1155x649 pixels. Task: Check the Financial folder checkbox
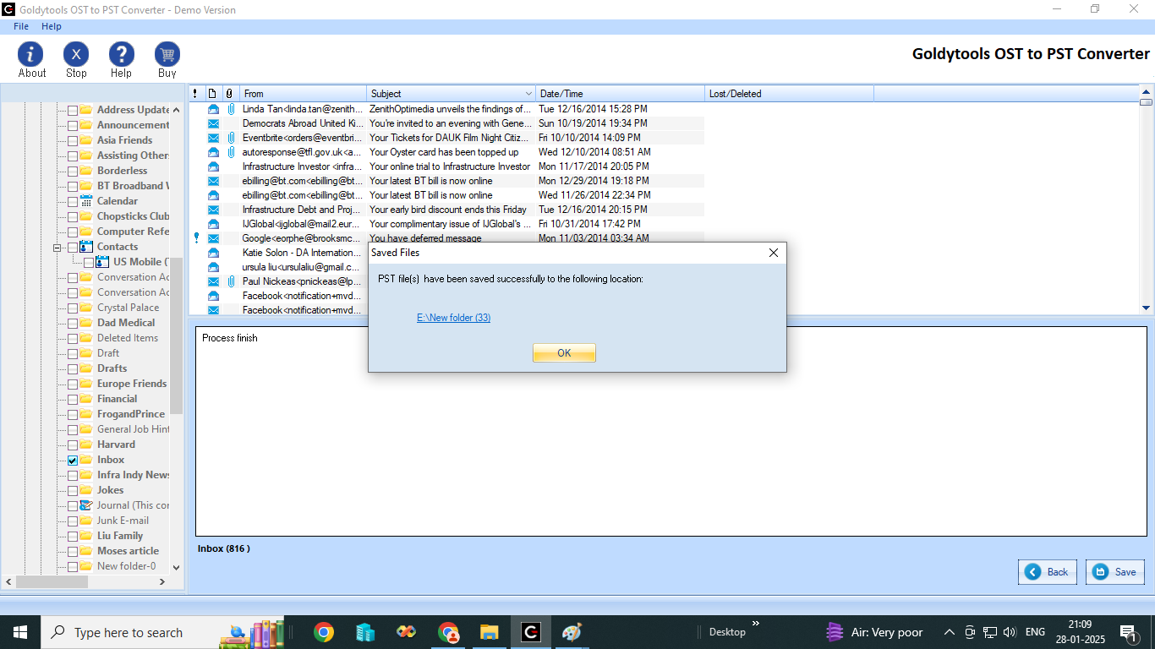[73, 400]
